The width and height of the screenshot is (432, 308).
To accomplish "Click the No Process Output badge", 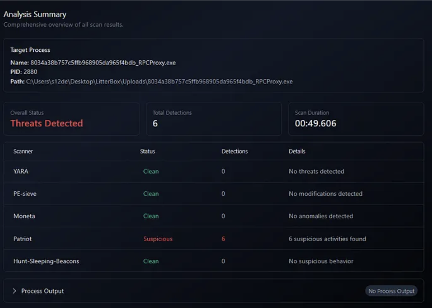I will point(391,291).
